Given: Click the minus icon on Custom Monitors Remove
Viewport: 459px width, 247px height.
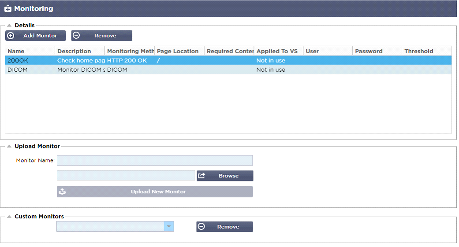Looking at the screenshot, I should tap(202, 227).
